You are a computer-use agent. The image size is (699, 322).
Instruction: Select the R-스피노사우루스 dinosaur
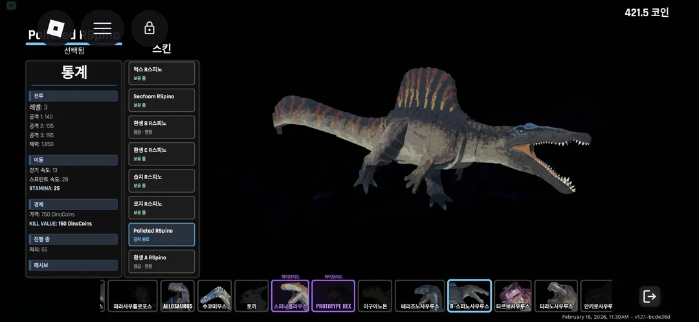click(x=469, y=296)
